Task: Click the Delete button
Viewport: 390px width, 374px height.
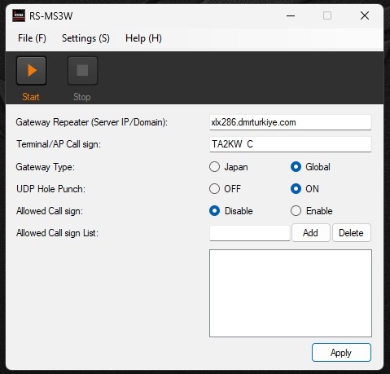Action: (x=351, y=233)
